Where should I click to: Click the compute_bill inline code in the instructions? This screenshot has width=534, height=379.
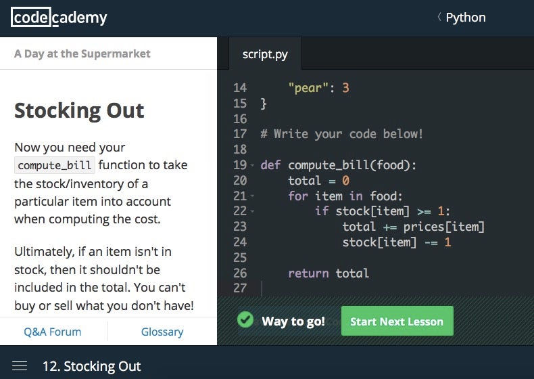(x=55, y=165)
